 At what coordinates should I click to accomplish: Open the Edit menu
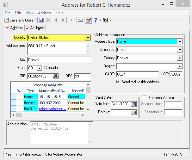tap(18, 13)
